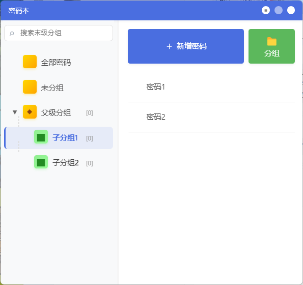This screenshot has width=303, height=285.
Task: Select 子分组1 label
Action: pos(65,138)
